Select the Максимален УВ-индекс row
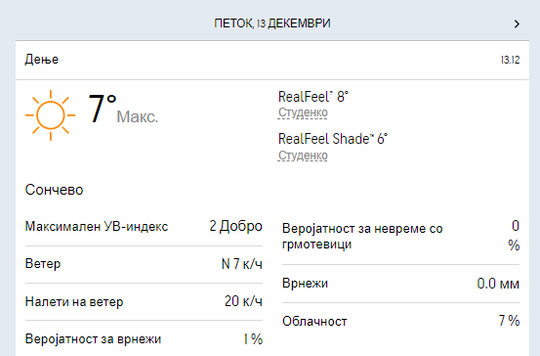This screenshot has height=356, width=540. pyautogui.click(x=144, y=227)
